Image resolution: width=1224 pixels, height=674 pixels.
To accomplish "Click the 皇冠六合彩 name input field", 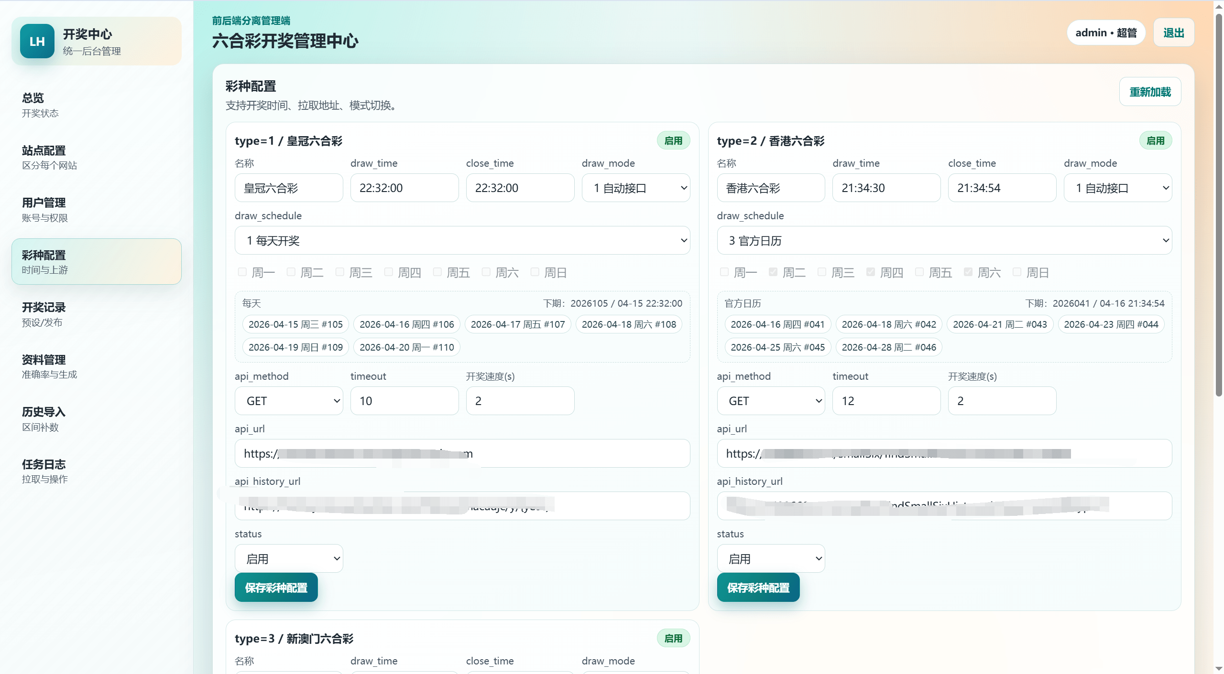I will coord(288,188).
